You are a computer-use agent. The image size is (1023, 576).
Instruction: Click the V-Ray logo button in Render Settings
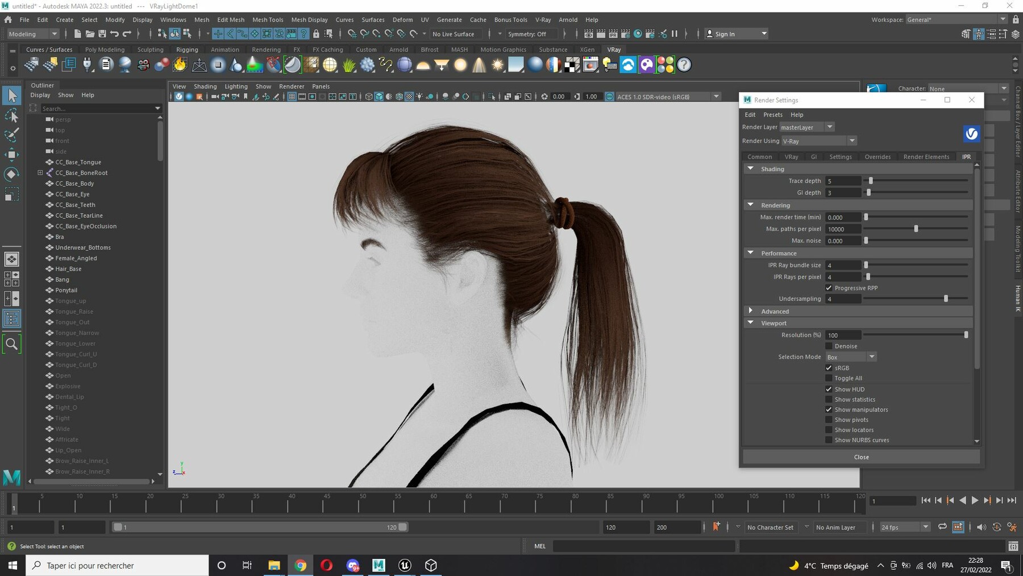point(971,134)
